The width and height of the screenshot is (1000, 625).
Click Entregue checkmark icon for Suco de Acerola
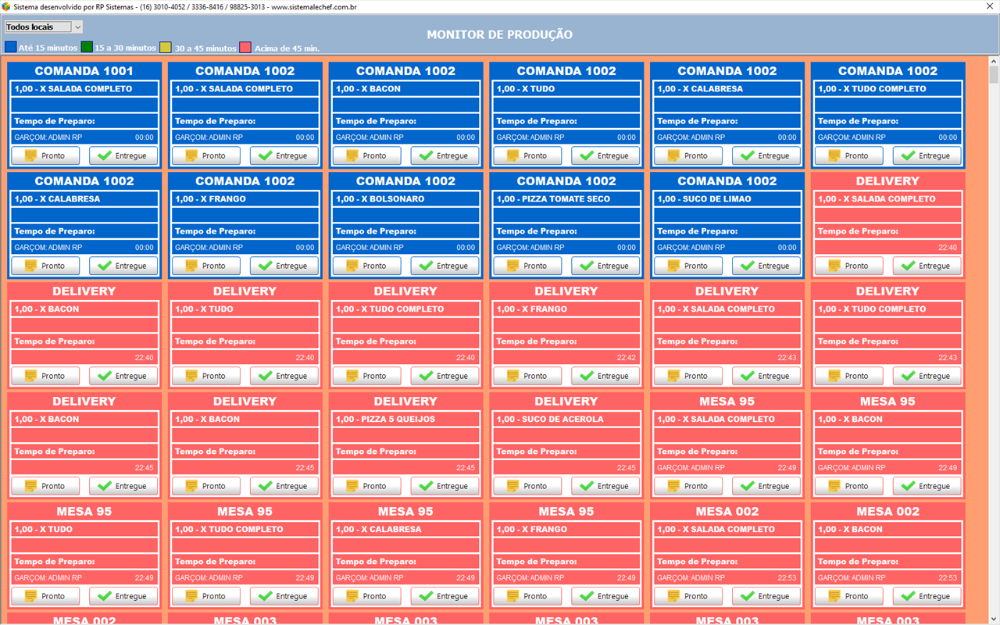[x=587, y=486]
